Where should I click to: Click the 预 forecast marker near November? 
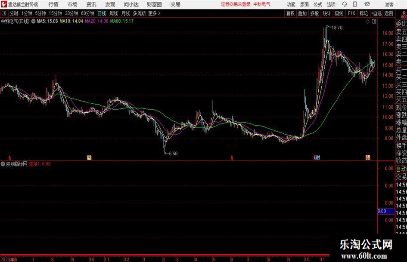coord(368,157)
